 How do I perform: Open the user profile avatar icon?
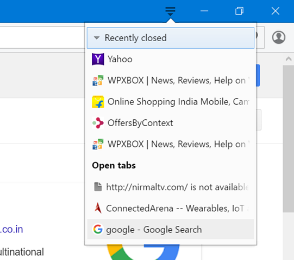click(279, 37)
